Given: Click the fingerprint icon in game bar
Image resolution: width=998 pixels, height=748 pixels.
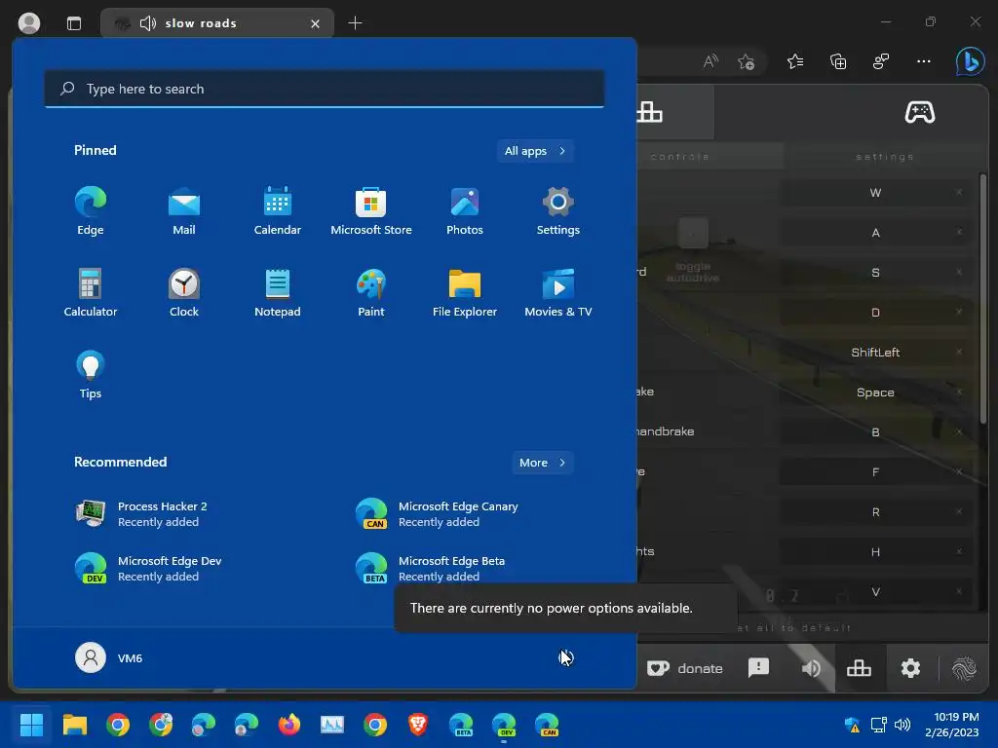Looking at the screenshot, I should (964, 668).
